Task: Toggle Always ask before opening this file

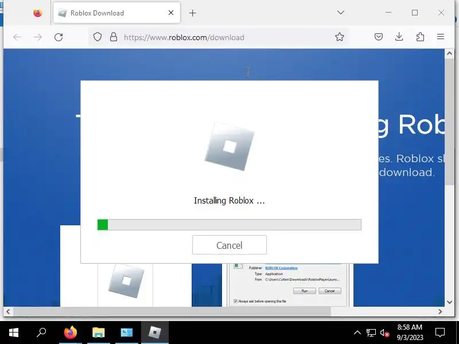Action: pyautogui.click(x=236, y=301)
